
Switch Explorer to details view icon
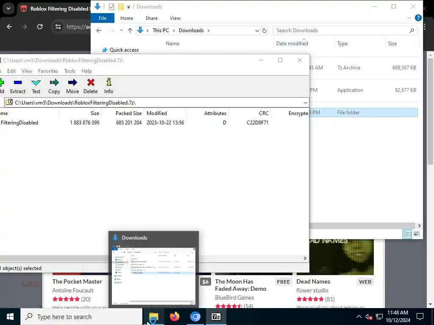[x=407, y=234]
